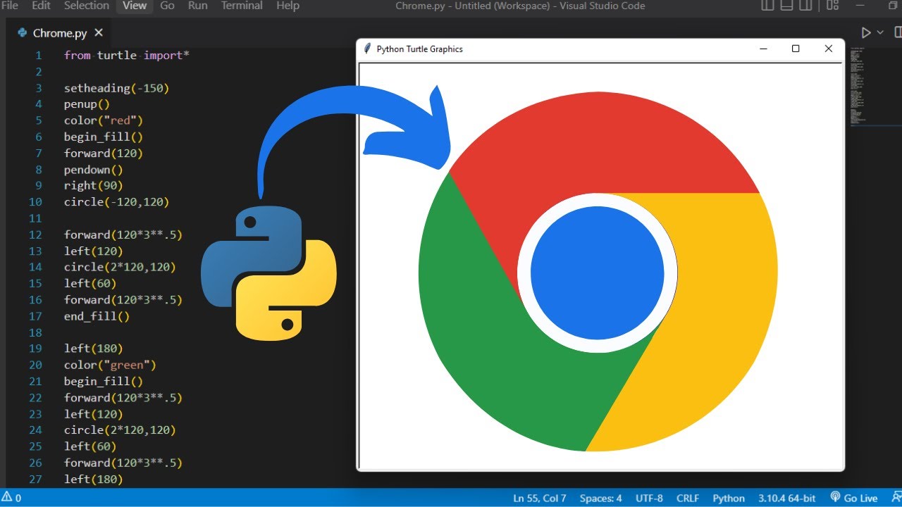Restore down the VS Code window

click(x=894, y=6)
